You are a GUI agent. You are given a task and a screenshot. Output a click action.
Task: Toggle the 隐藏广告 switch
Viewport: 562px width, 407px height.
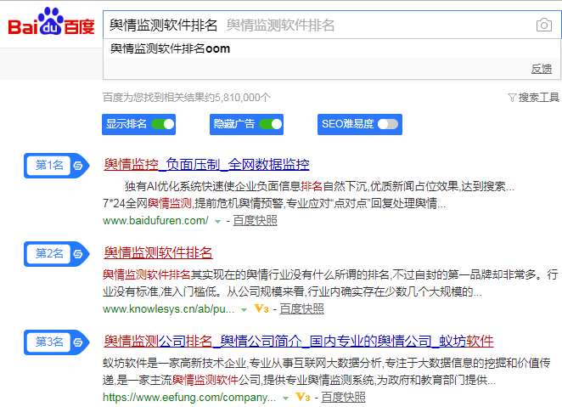pyautogui.click(x=271, y=124)
